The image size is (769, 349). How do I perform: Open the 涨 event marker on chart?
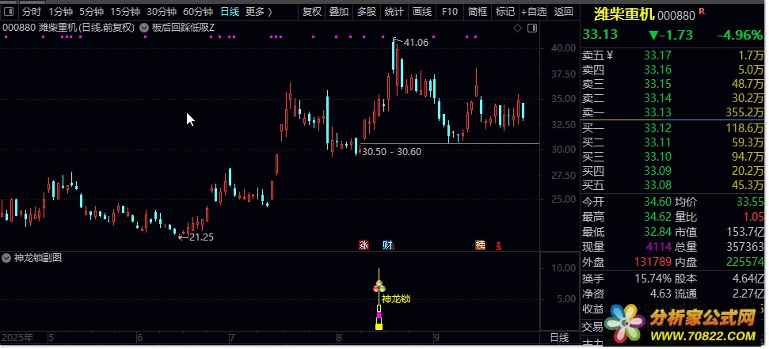click(364, 245)
